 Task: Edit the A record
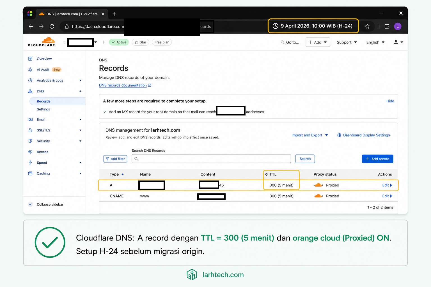pyautogui.click(x=387, y=185)
